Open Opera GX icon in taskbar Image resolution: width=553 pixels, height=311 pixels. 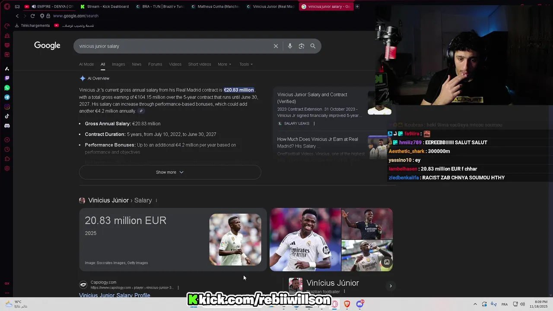pyautogui.click(x=335, y=304)
